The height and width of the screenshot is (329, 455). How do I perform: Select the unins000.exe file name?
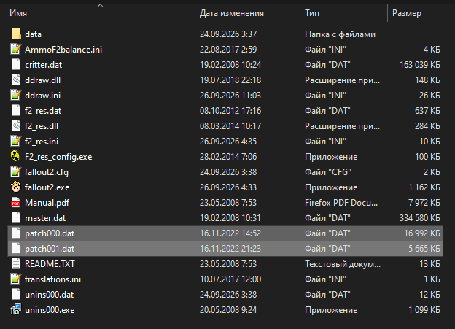[50, 310]
